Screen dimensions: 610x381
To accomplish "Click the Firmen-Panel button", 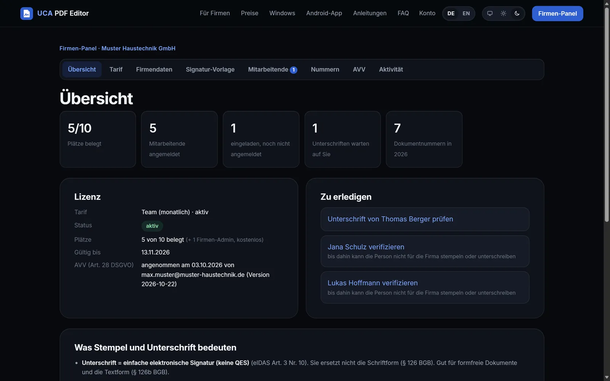I will click(557, 13).
